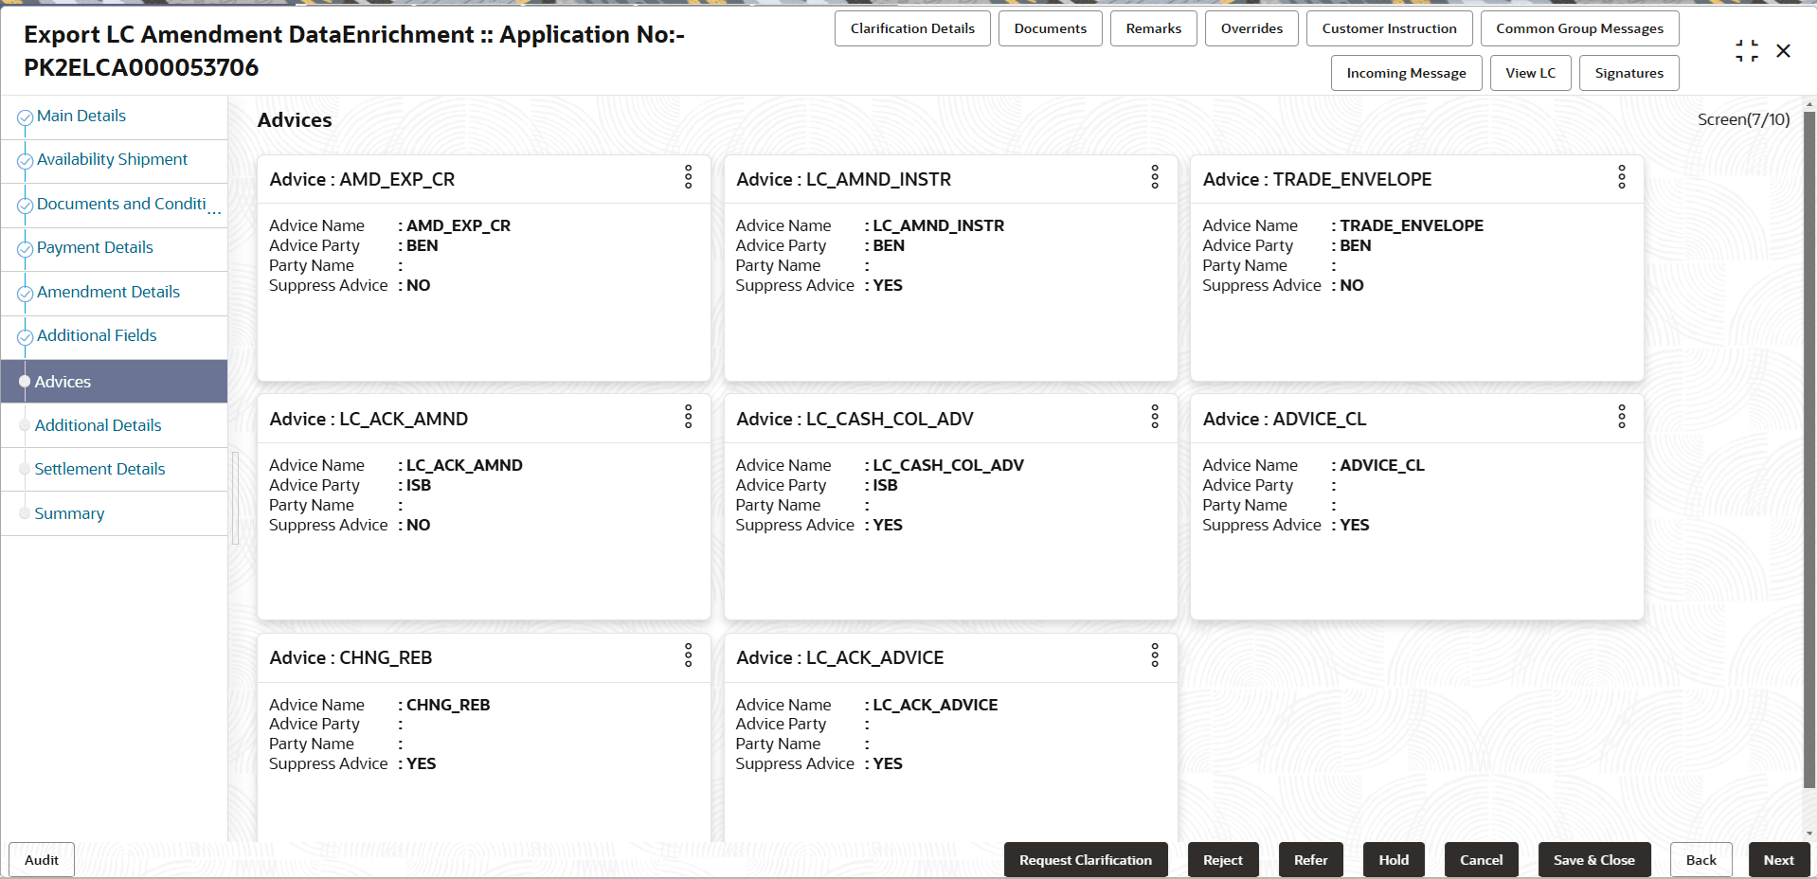Click the vertical scrollbar on the right

click(1809, 450)
